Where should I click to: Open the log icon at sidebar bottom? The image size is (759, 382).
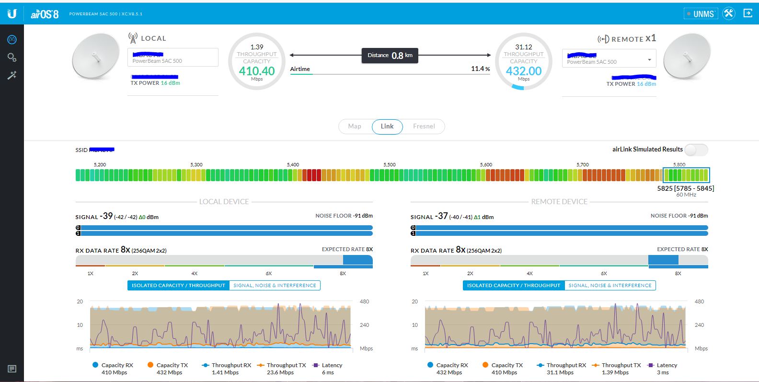tap(12, 369)
